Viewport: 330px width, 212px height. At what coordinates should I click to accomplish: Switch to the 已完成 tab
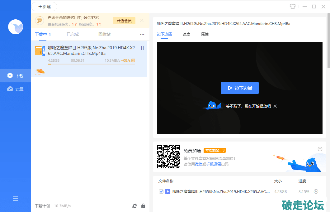(x=73, y=34)
